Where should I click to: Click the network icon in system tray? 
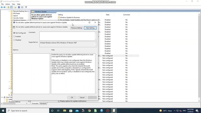pyautogui.click(x=177, y=110)
